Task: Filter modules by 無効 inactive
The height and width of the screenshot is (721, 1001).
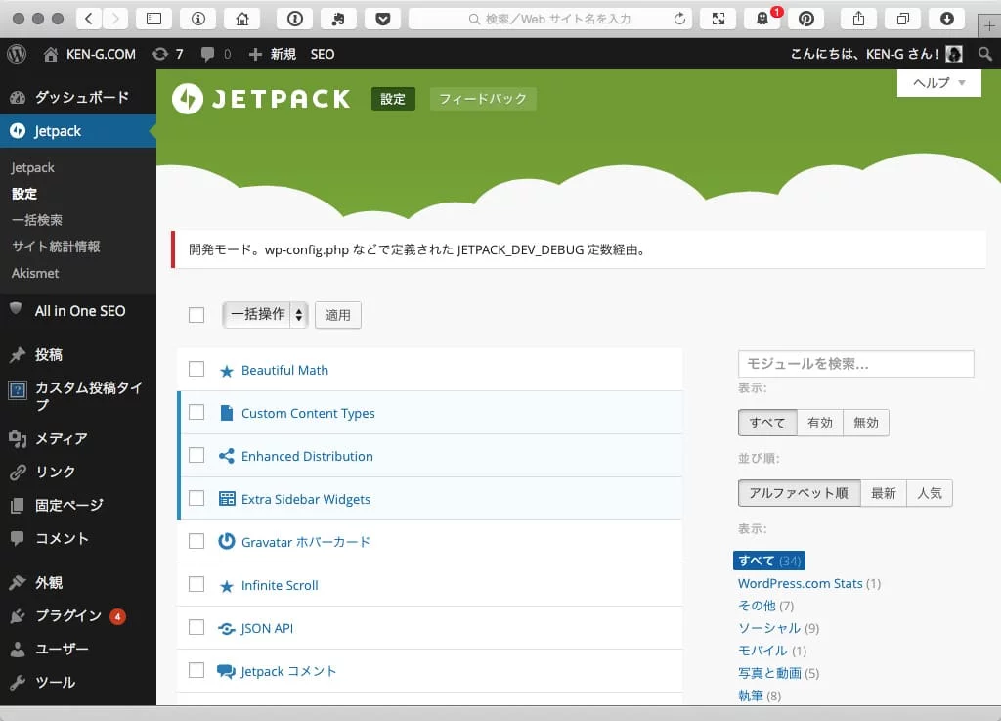Action: click(866, 423)
